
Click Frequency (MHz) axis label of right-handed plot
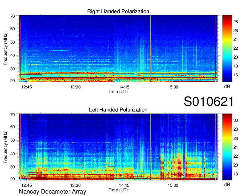pos(5,49)
